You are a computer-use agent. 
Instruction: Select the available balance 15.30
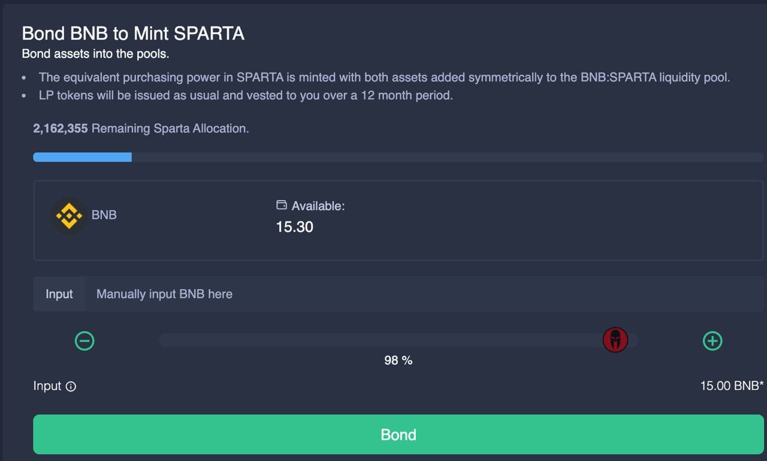(294, 227)
